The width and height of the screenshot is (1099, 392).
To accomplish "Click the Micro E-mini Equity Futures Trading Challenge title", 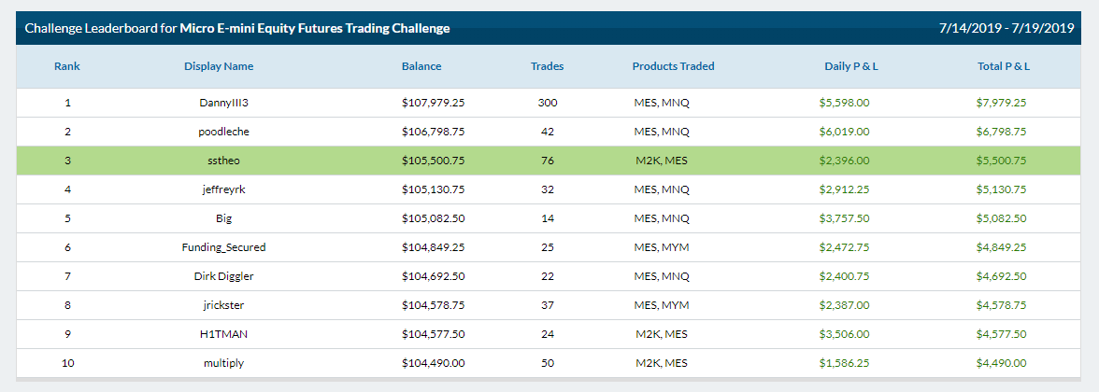I will tap(315, 28).
